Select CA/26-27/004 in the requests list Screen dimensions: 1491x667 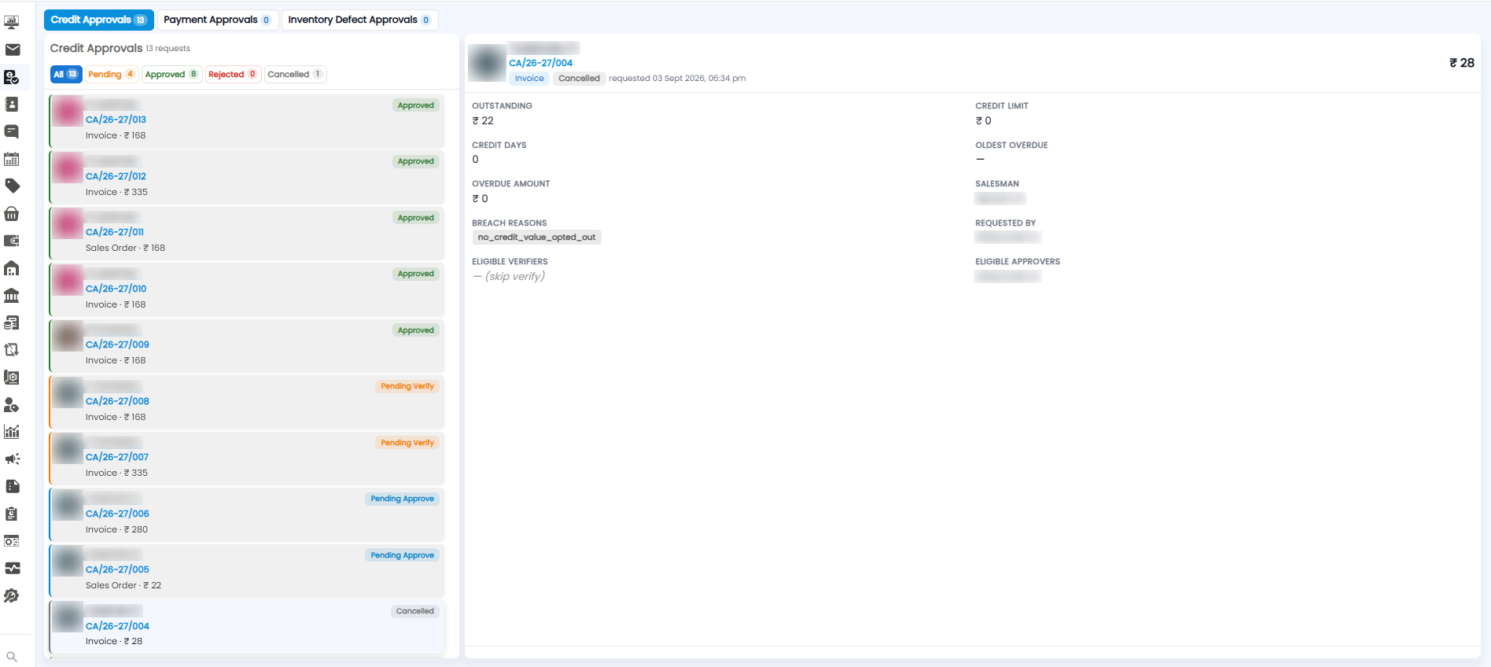tap(247, 627)
